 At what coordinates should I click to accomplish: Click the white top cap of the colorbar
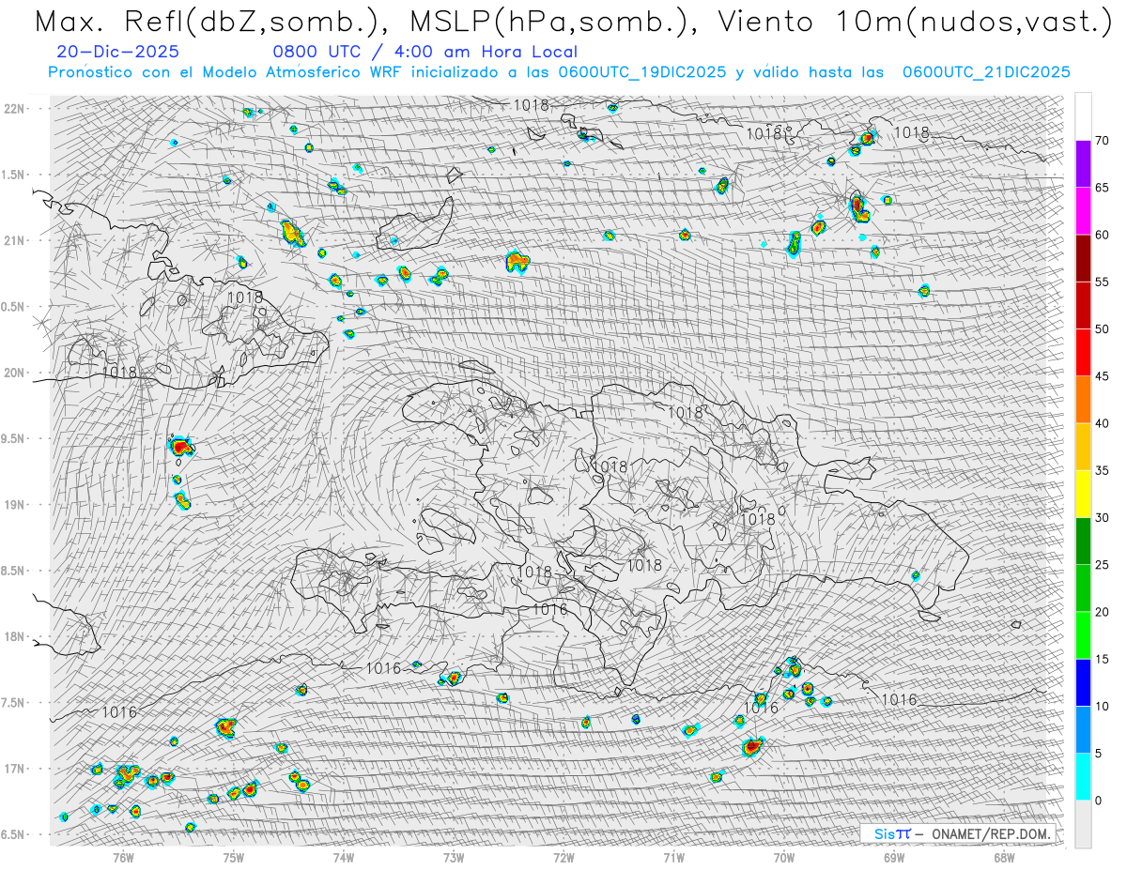point(1083,116)
